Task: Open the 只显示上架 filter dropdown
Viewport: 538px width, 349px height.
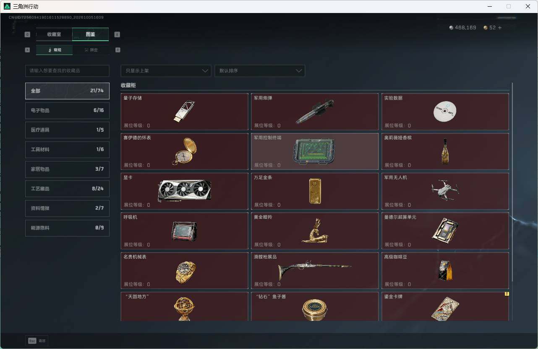Action: coord(166,71)
